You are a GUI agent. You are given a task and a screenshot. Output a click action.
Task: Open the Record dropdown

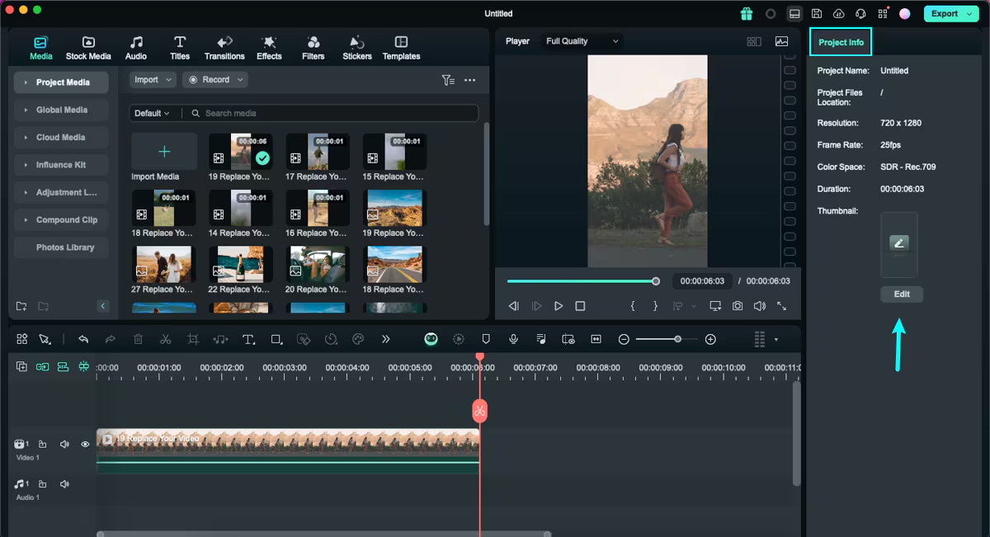[x=214, y=80]
